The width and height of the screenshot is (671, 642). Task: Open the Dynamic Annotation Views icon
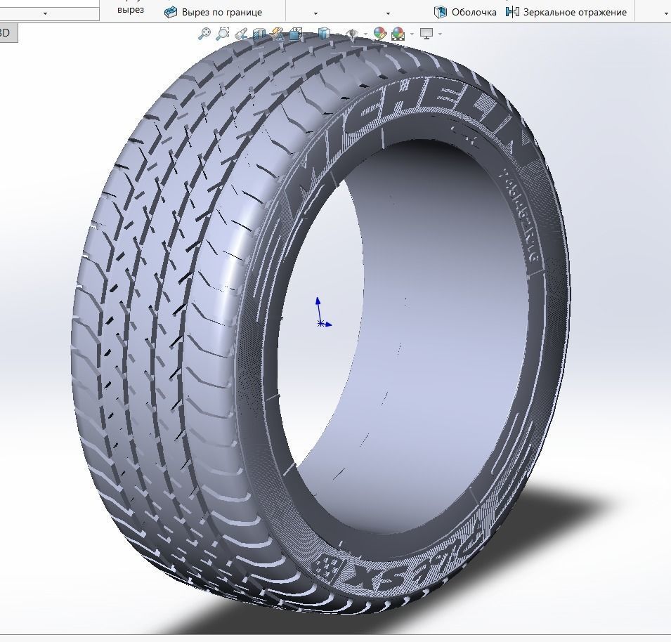click(278, 33)
